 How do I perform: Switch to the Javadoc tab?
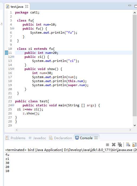(x=37, y=138)
